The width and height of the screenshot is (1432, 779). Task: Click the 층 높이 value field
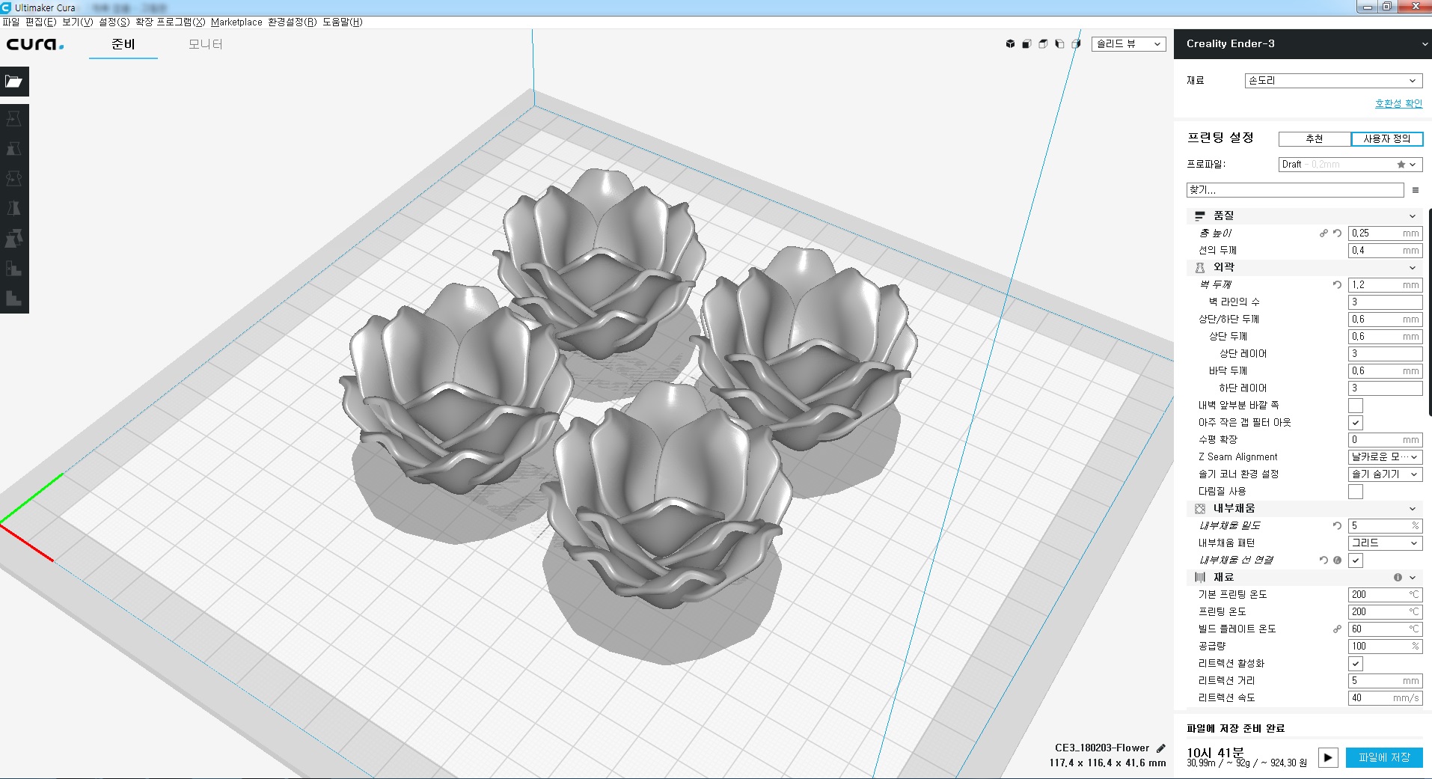[1385, 233]
